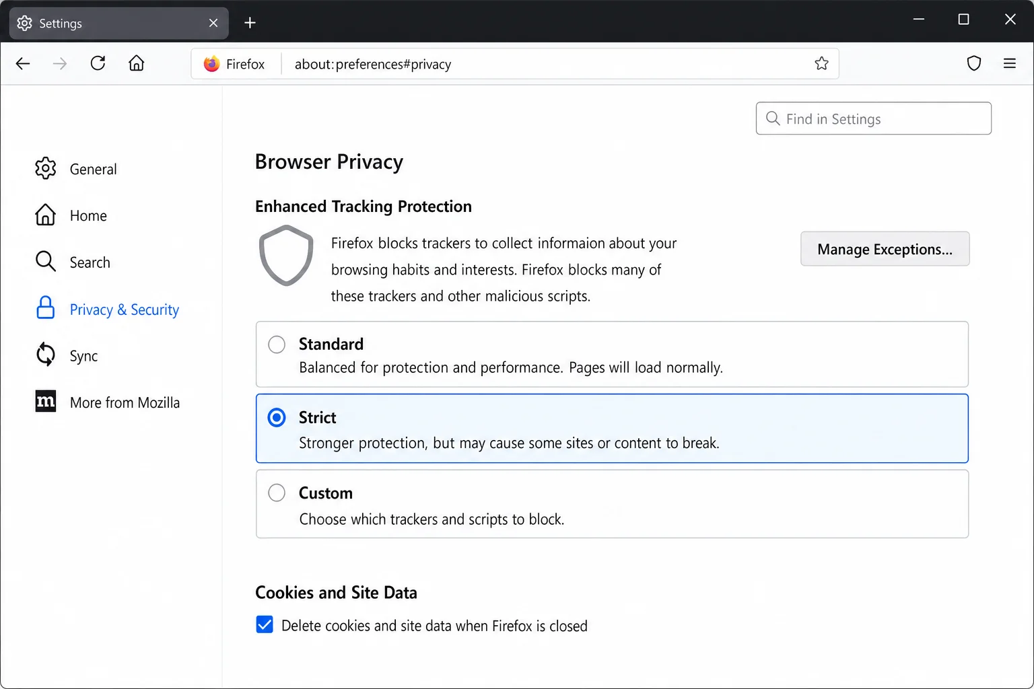Click the Search magnifier icon in the sidebar
This screenshot has width=1034, height=689.
pos(45,261)
